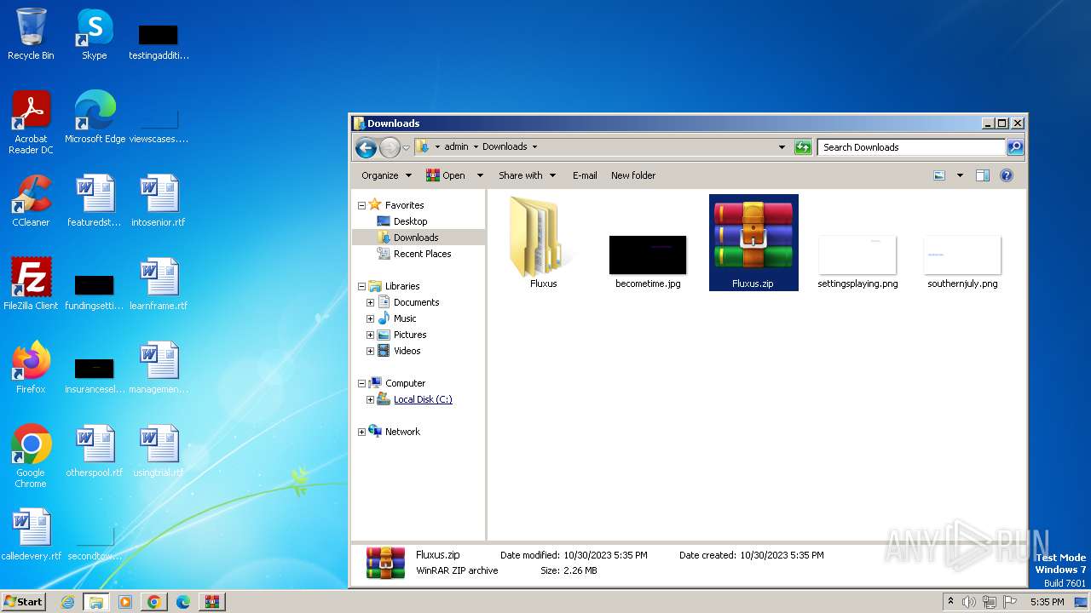This screenshot has width=1091, height=613.
Task: Click the Start button
Action: tap(23, 601)
